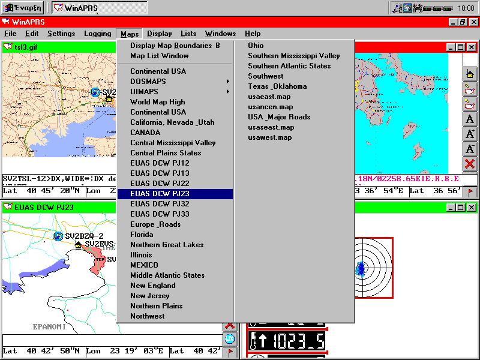Screen dimensions: 480x360
Task: Select Middle Atlantic States map
Action: (x=175, y=275)
